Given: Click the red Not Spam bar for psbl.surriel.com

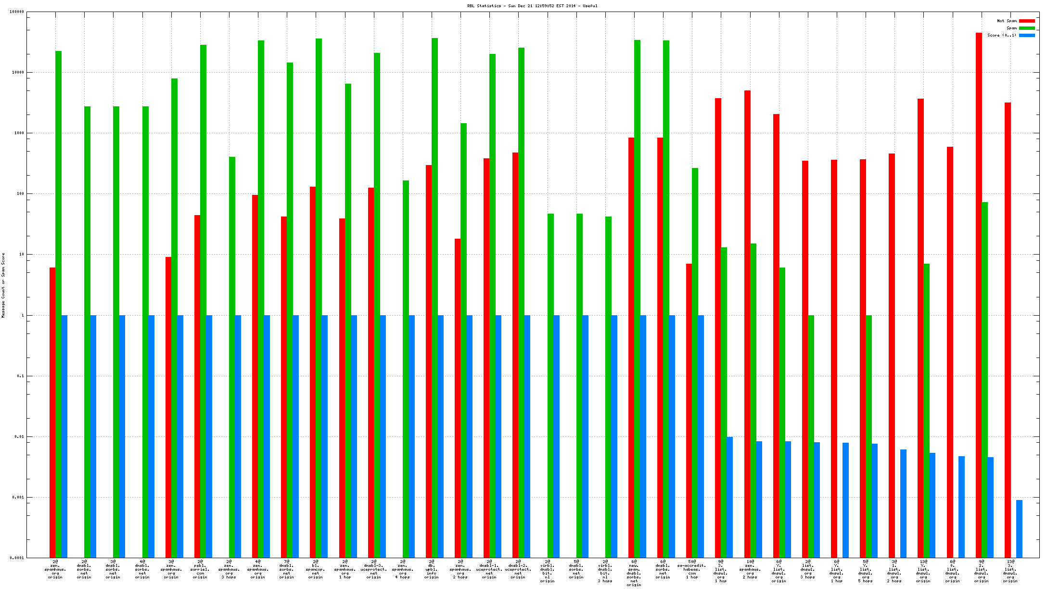Looking at the screenshot, I should click(197, 385).
